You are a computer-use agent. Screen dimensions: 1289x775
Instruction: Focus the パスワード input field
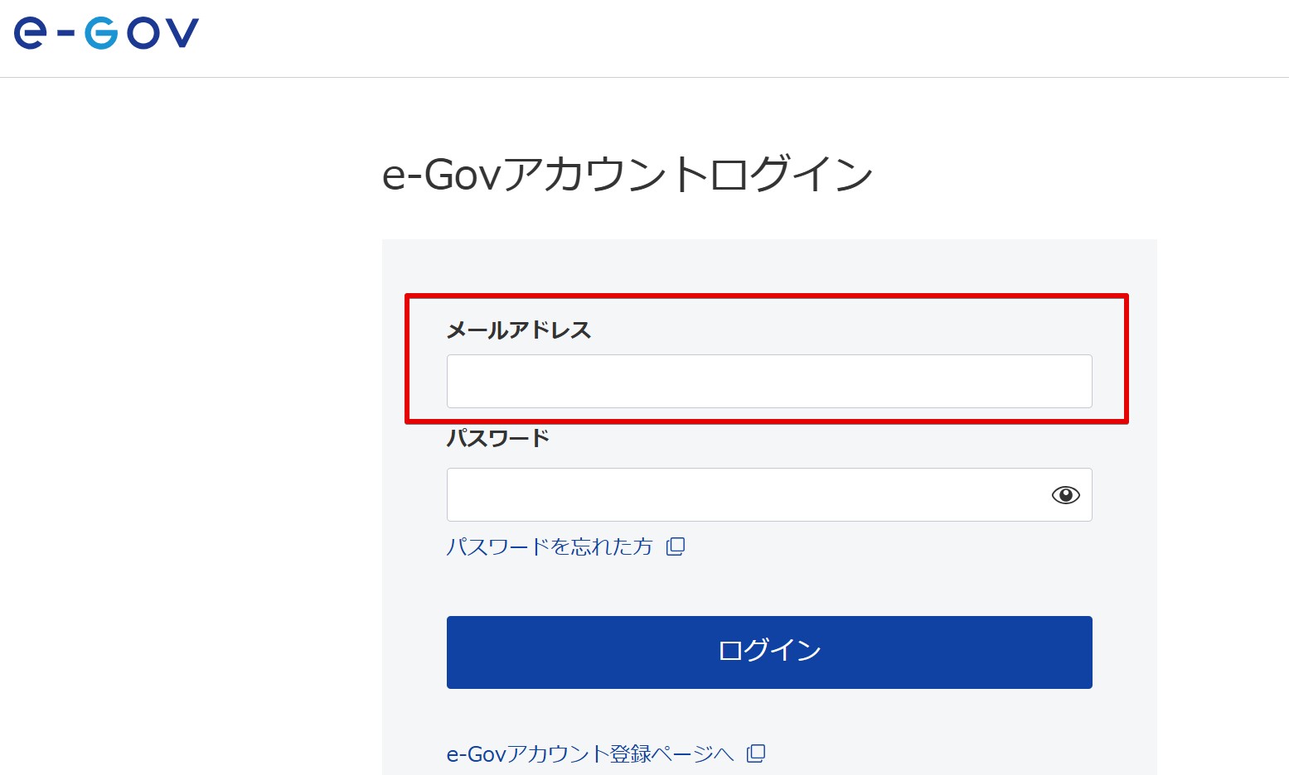(x=769, y=494)
